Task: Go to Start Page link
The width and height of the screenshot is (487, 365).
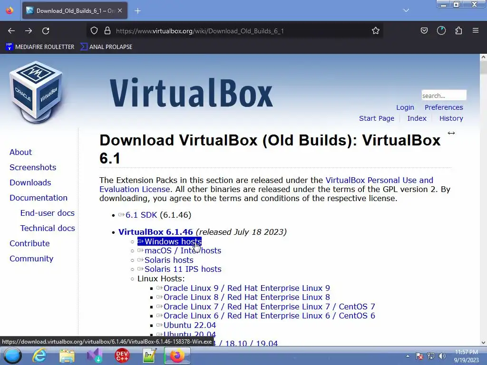Action: point(377,118)
